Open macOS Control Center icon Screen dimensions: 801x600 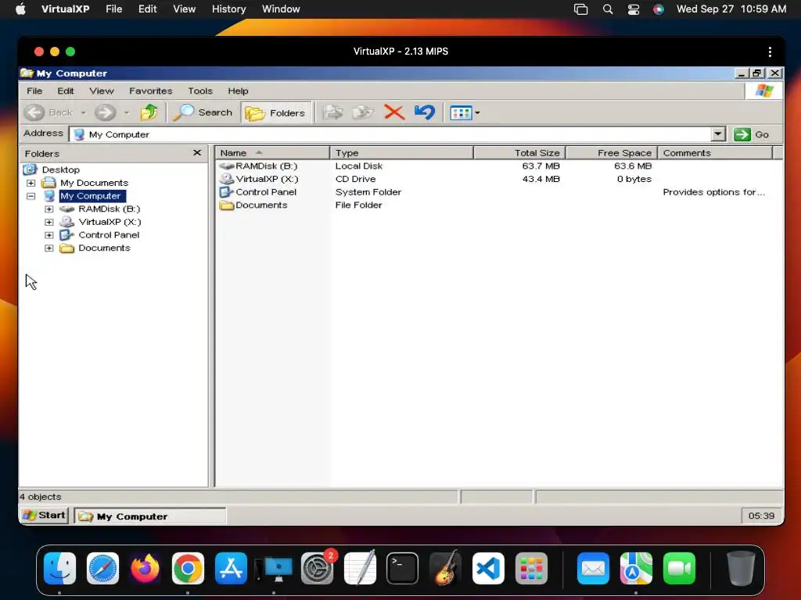[x=634, y=9]
